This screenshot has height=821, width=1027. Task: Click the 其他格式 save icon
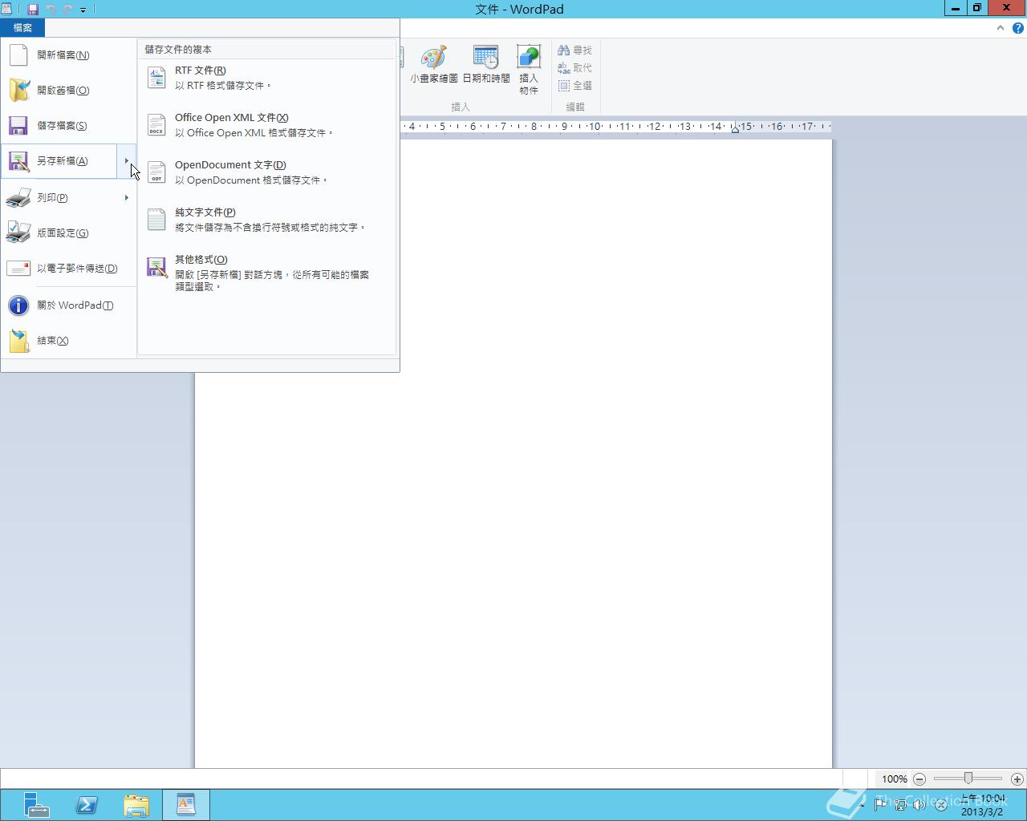tap(156, 267)
